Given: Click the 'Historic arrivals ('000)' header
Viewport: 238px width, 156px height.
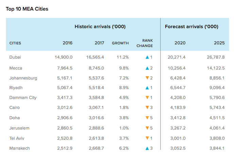Looking at the screenshot, I should click(x=100, y=27).
